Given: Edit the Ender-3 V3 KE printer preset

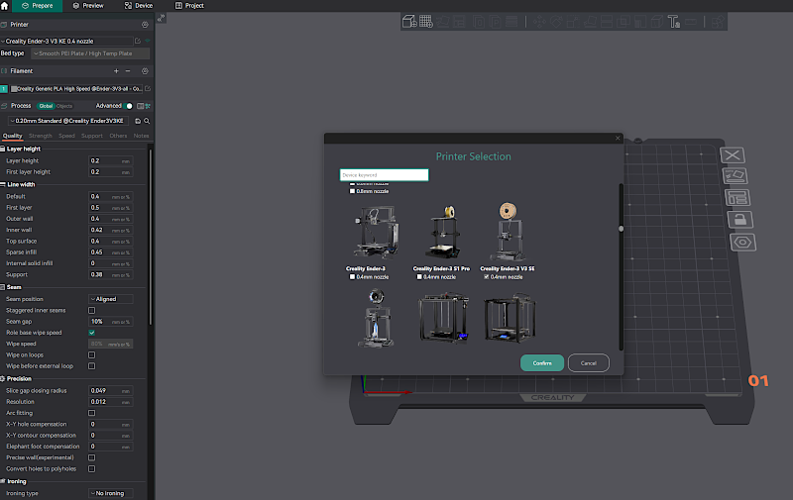Looking at the screenshot, I should [138, 41].
